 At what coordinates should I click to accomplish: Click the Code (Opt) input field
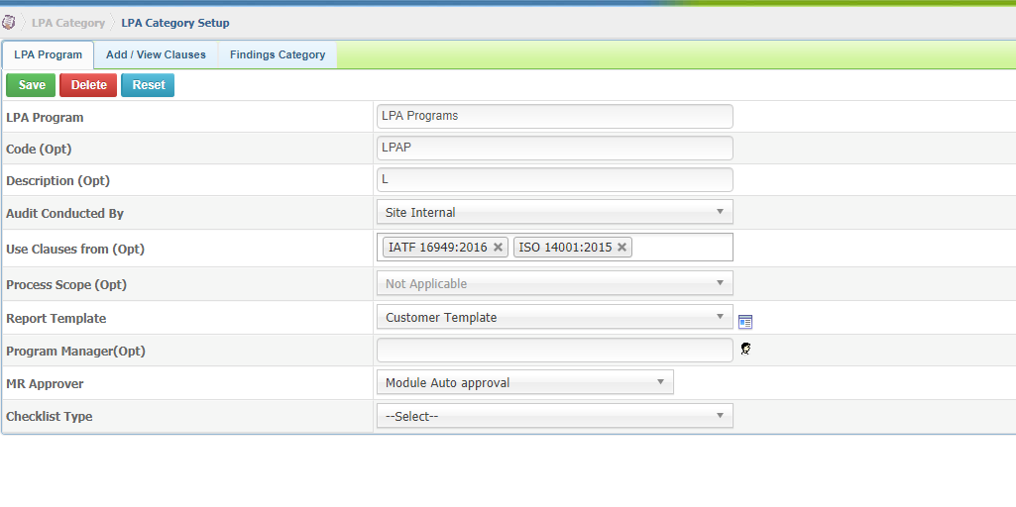(x=555, y=148)
